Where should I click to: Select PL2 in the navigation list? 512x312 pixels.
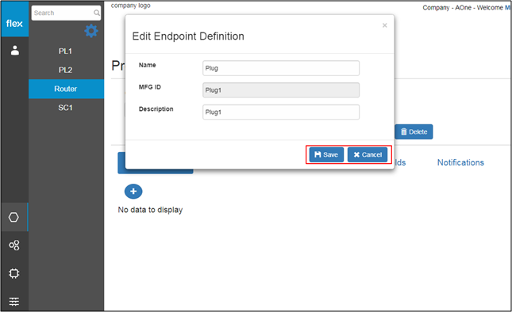click(x=67, y=70)
